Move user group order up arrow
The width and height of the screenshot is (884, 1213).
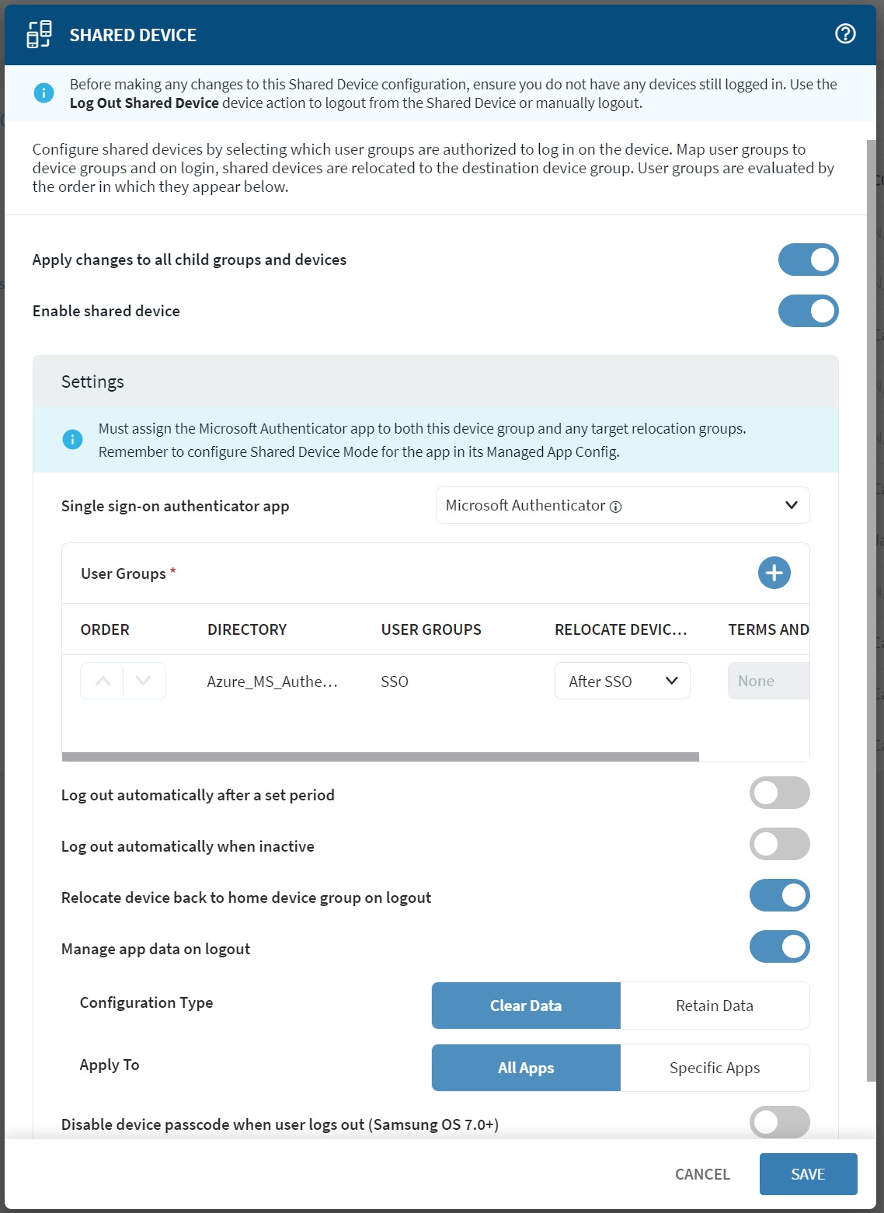pyautogui.click(x=103, y=681)
